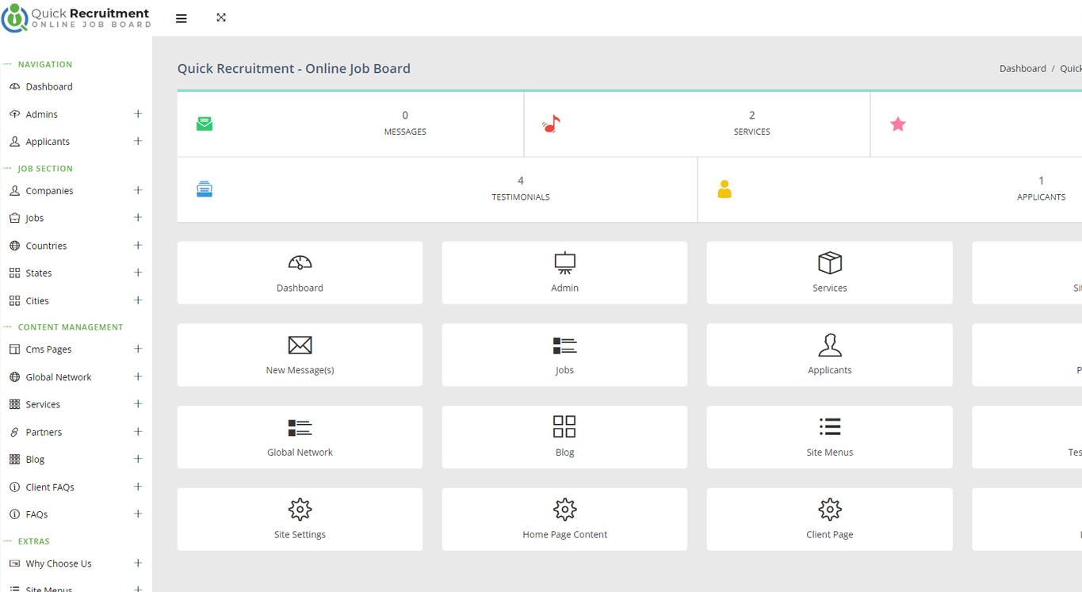Open the Site Settings gear icon

[x=300, y=509]
